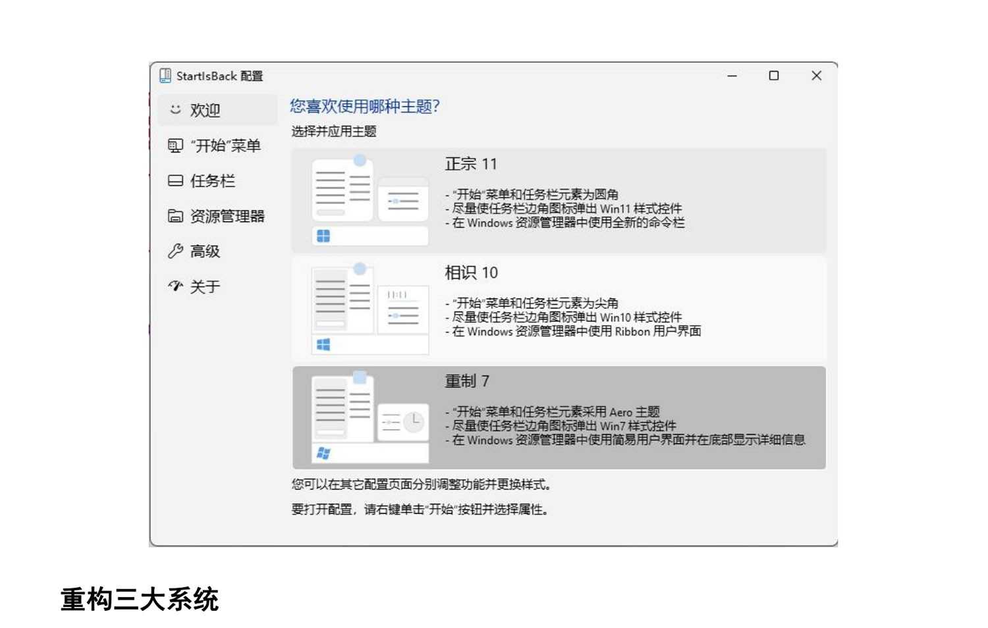The width and height of the screenshot is (988, 628).
Task: Click the Windows 7 flag logo in 重制 7 preview
Action: tap(323, 453)
